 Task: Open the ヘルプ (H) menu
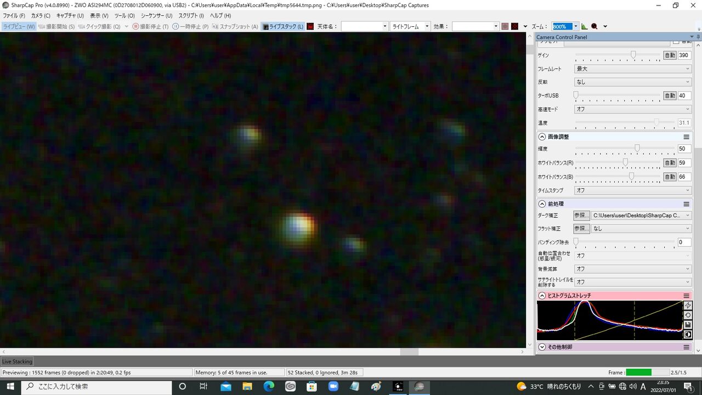[x=220, y=16]
